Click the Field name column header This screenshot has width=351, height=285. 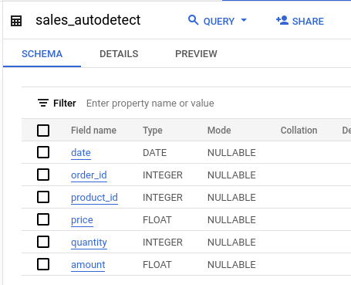coord(93,131)
